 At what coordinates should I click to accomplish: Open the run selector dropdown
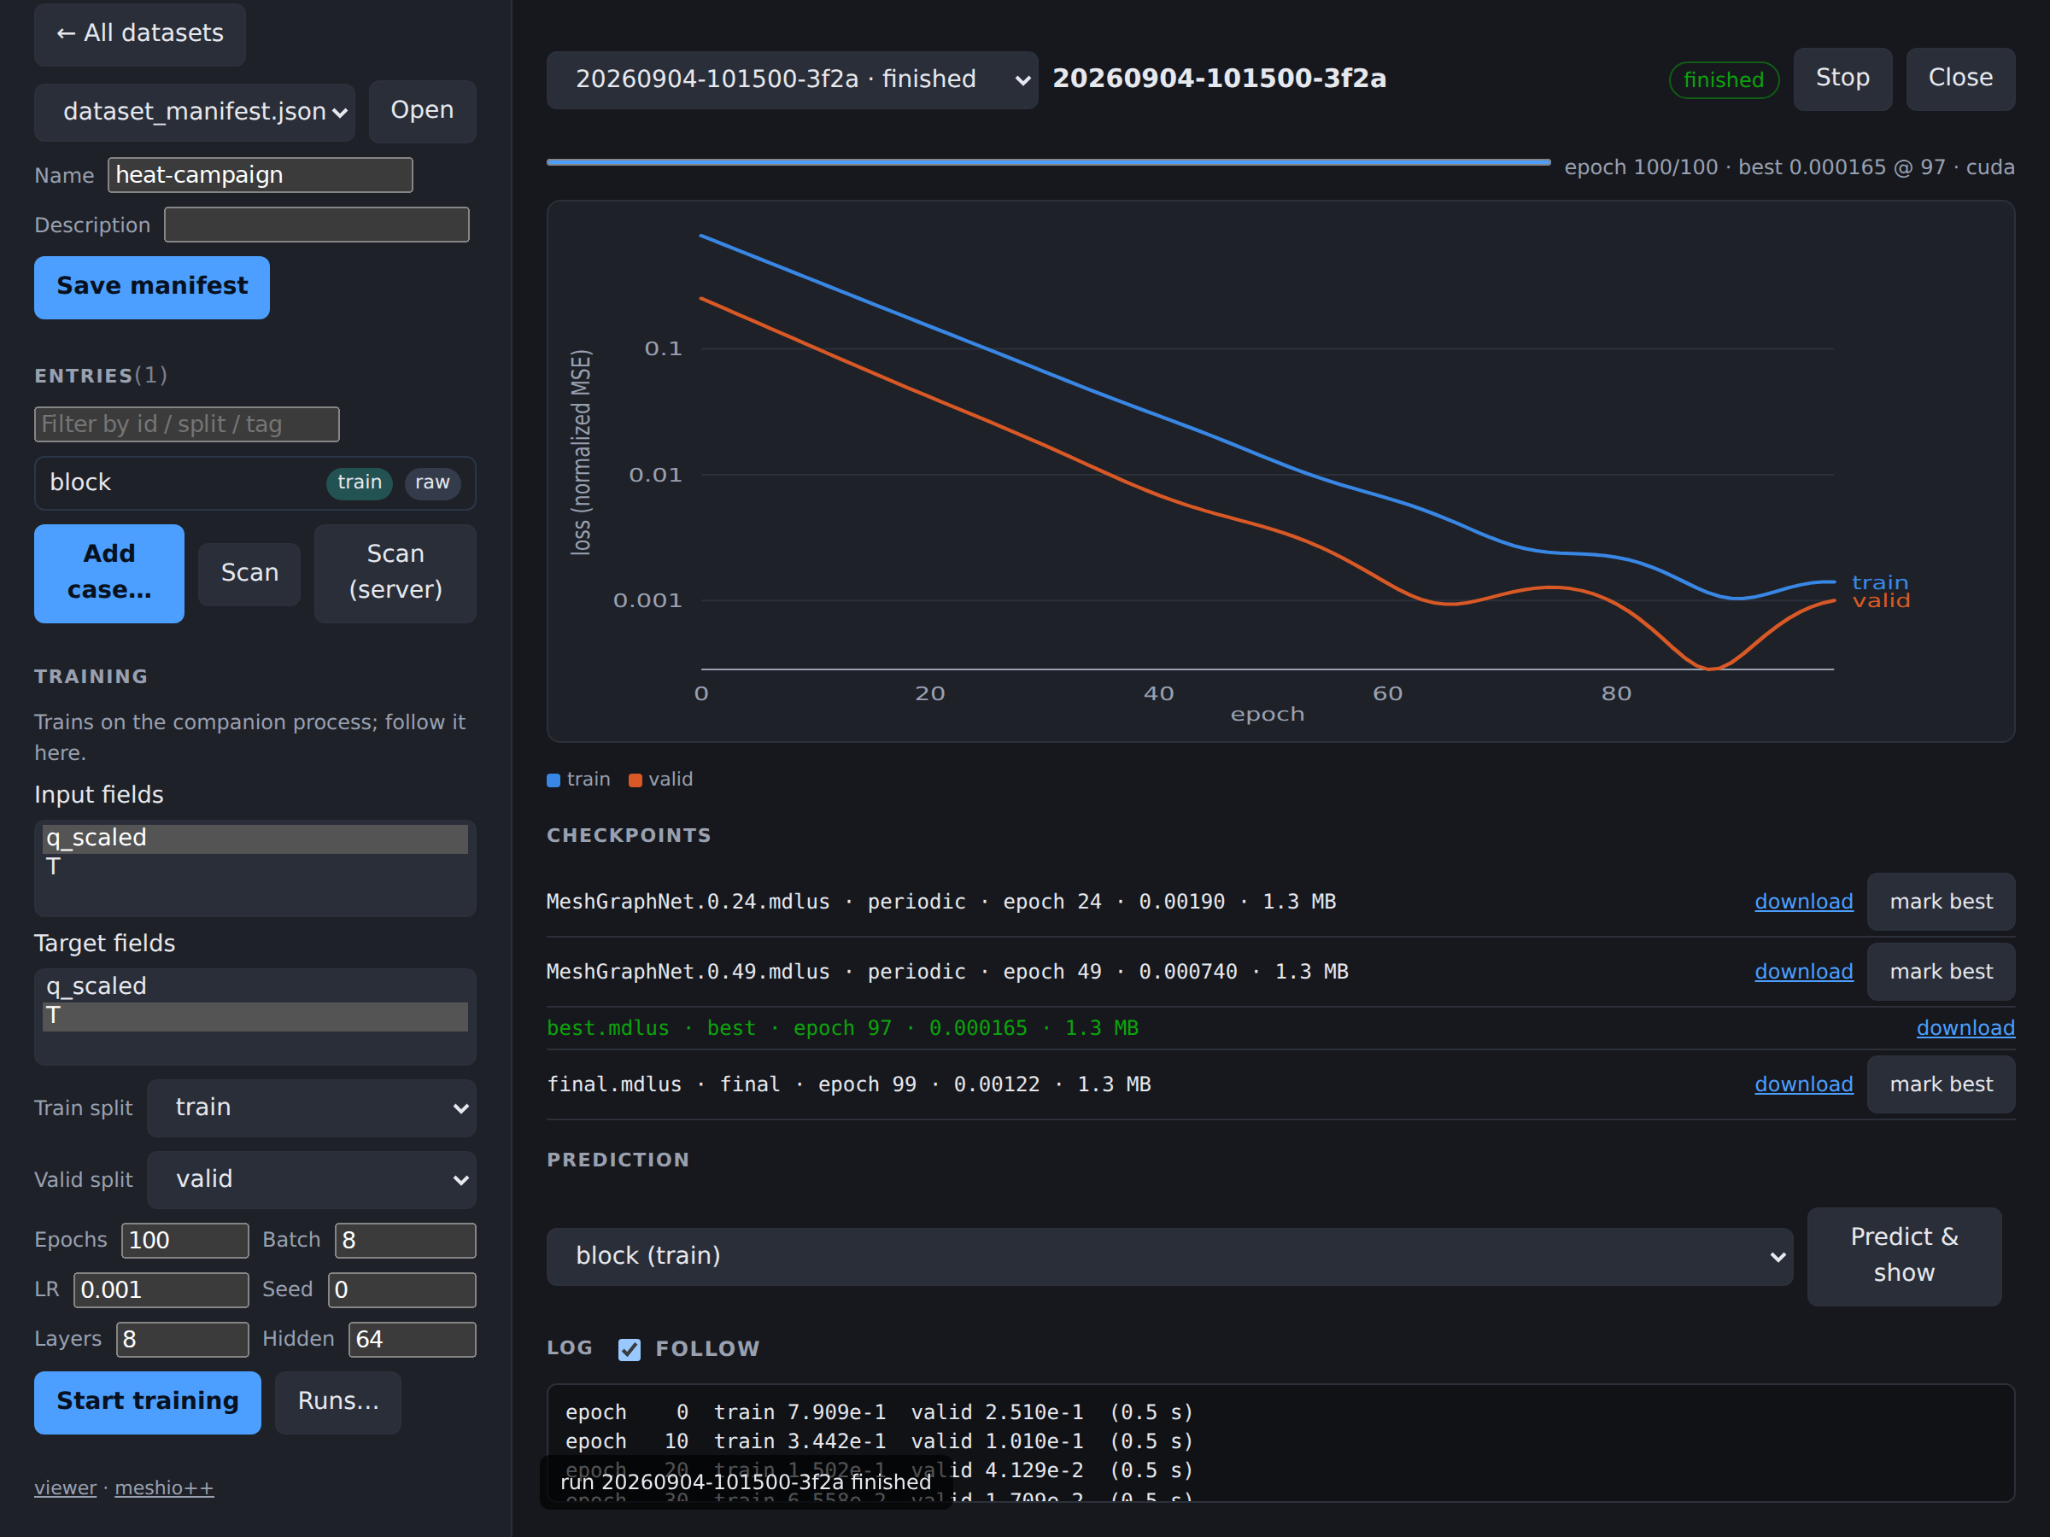tap(793, 80)
